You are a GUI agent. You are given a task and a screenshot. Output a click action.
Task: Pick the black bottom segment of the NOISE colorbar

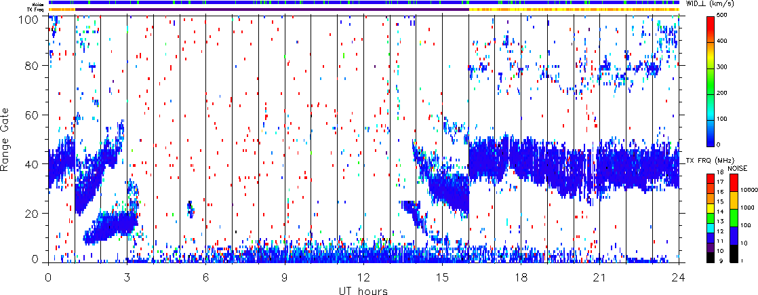pyautogui.click(x=734, y=254)
